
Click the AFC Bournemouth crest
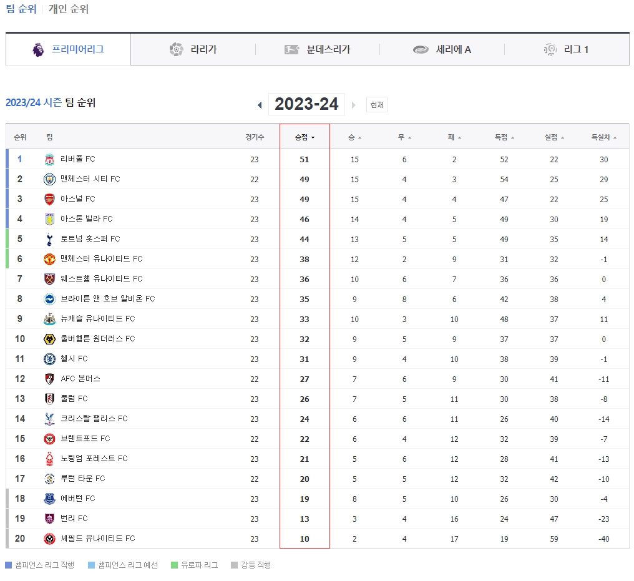[x=49, y=379]
